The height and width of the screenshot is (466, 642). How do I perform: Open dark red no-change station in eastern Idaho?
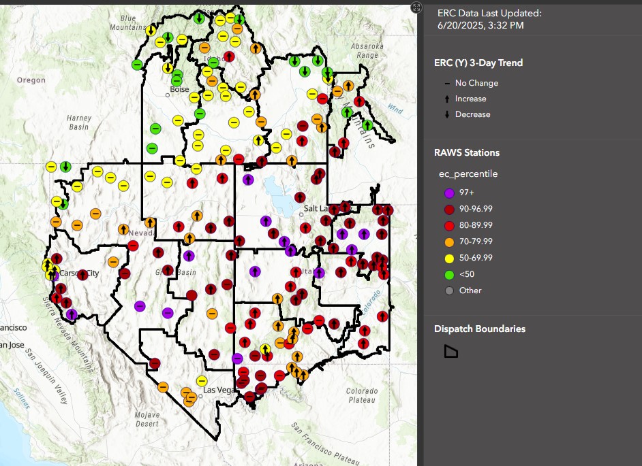pos(303,125)
